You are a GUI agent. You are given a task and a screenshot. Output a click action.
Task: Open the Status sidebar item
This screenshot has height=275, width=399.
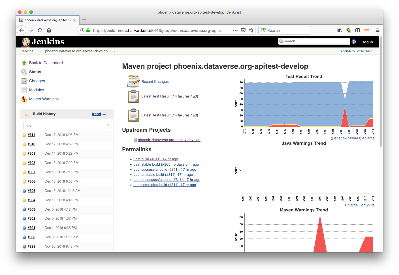point(35,72)
